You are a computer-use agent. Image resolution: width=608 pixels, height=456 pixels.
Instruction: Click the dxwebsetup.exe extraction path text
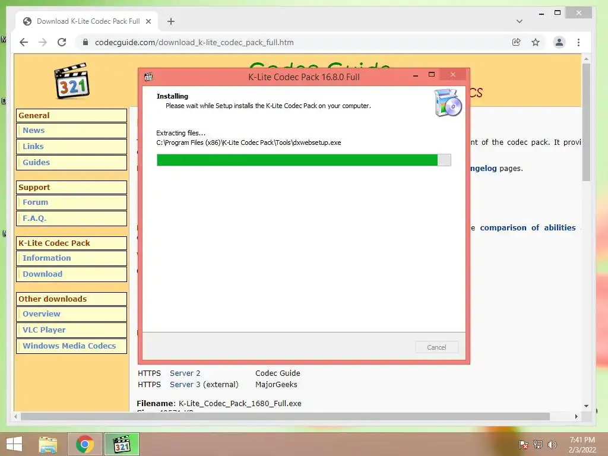point(249,142)
